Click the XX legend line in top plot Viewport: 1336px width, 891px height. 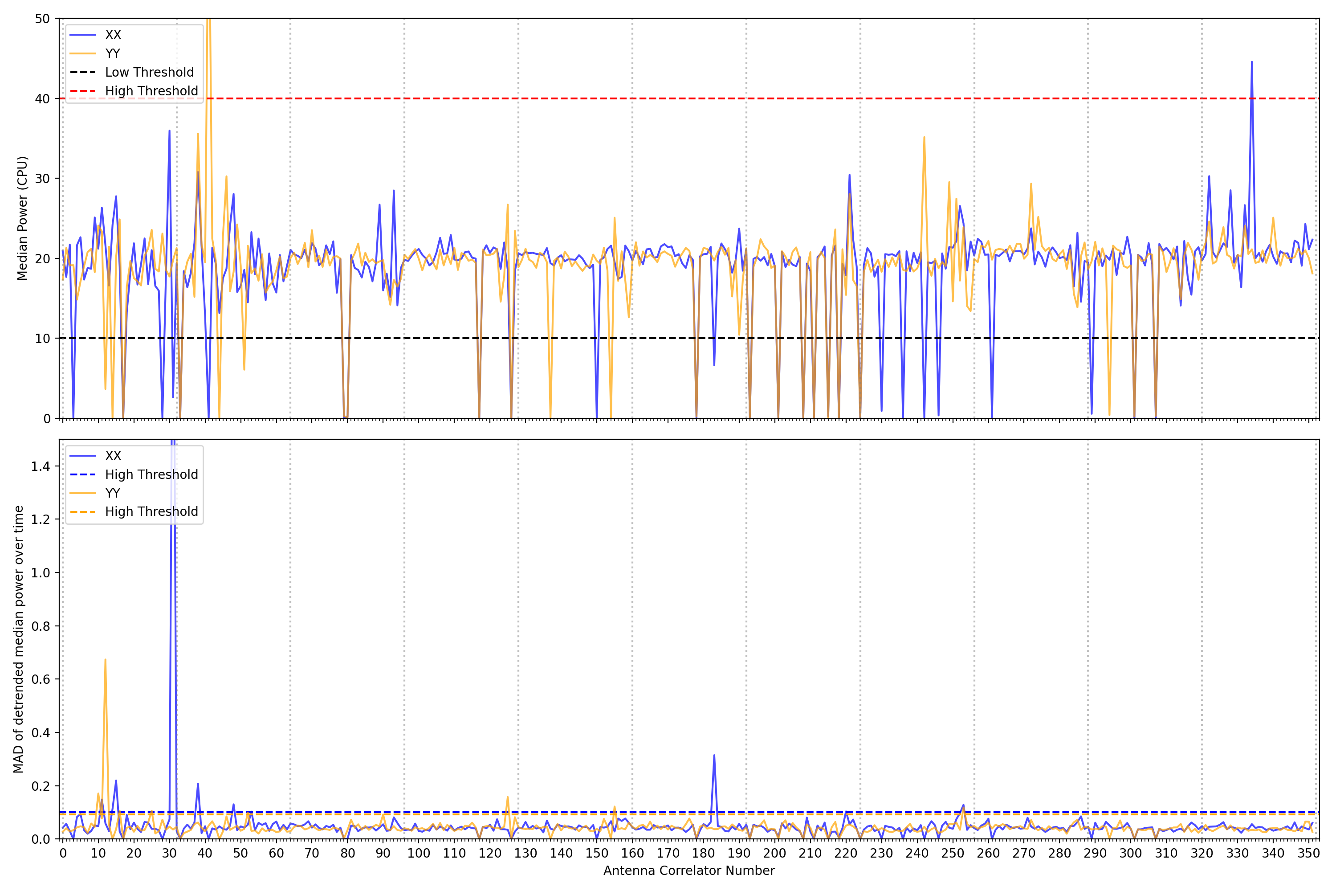click(82, 35)
